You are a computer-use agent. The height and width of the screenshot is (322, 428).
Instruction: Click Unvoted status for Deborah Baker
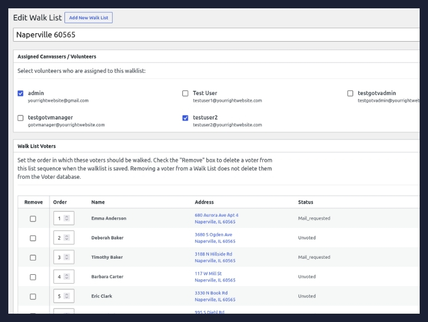[307, 238]
